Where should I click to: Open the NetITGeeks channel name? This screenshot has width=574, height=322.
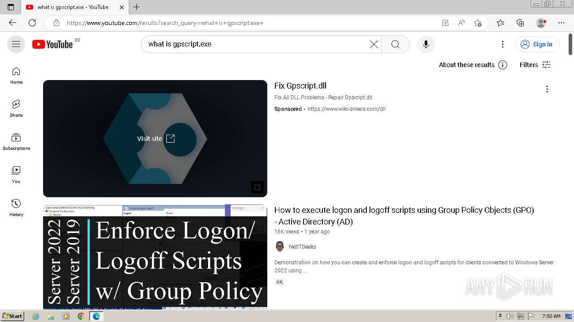tap(302, 247)
